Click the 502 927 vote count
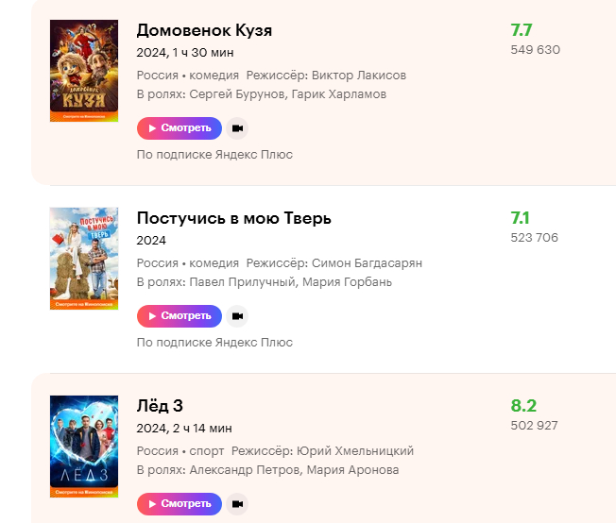This screenshot has height=523, width=616. (x=534, y=426)
